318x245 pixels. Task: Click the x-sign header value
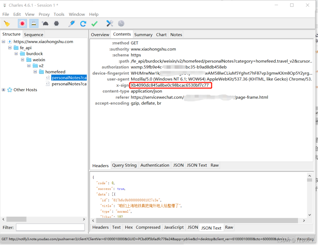pos(170,85)
